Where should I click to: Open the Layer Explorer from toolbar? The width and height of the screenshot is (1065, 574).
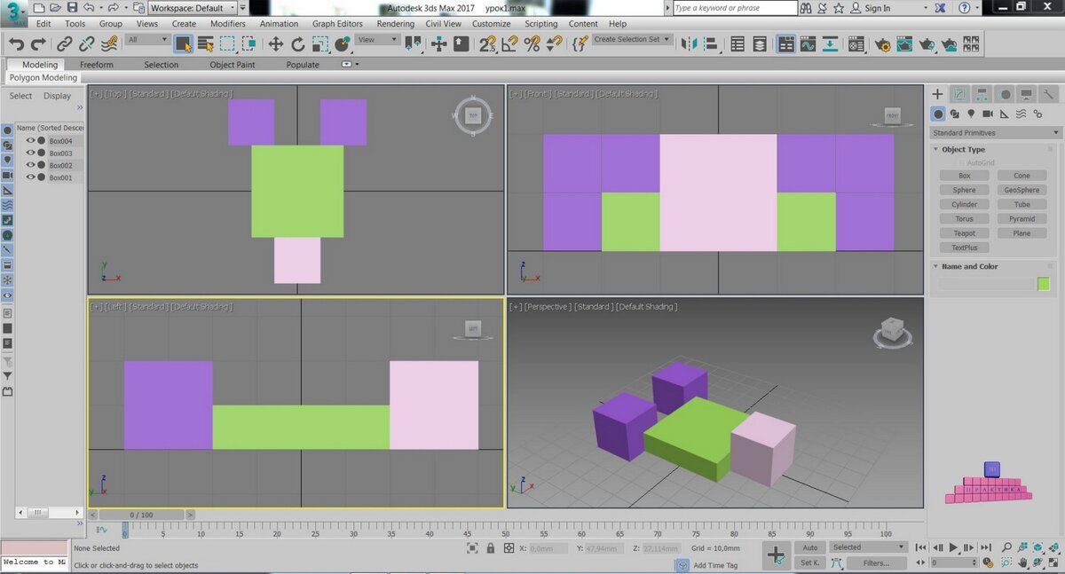(760, 43)
